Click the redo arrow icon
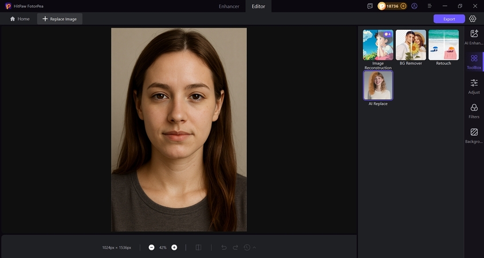Viewport: 484px width, 258px height. pyautogui.click(x=235, y=248)
